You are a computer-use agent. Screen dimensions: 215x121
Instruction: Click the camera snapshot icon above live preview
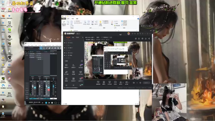pos(136,38)
